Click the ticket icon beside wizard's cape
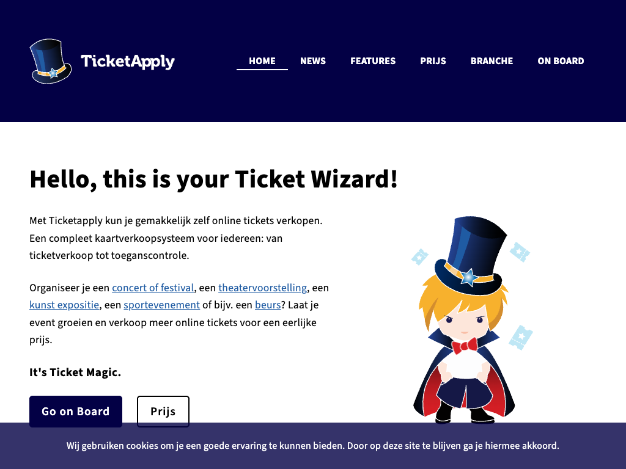The height and width of the screenshot is (469, 626). 521,337
